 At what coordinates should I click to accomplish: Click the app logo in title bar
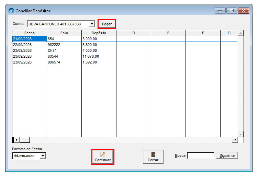[11, 11]
